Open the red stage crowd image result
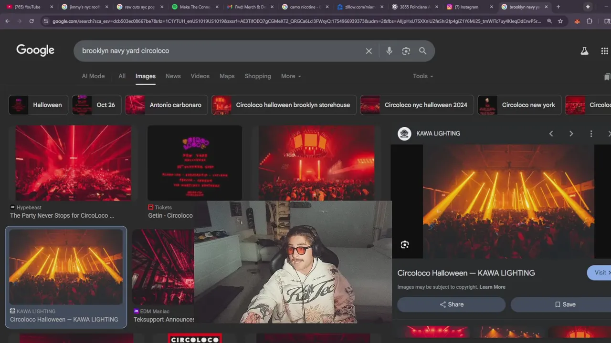The image size is (611, 343). [316, 163]
